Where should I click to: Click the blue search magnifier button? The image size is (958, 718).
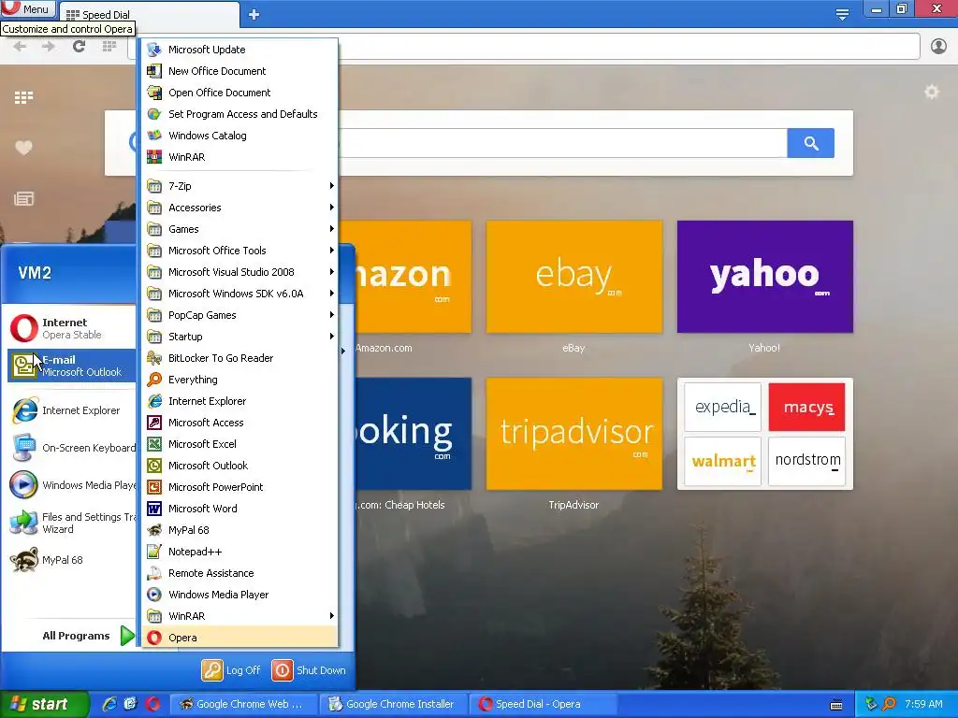811,143
